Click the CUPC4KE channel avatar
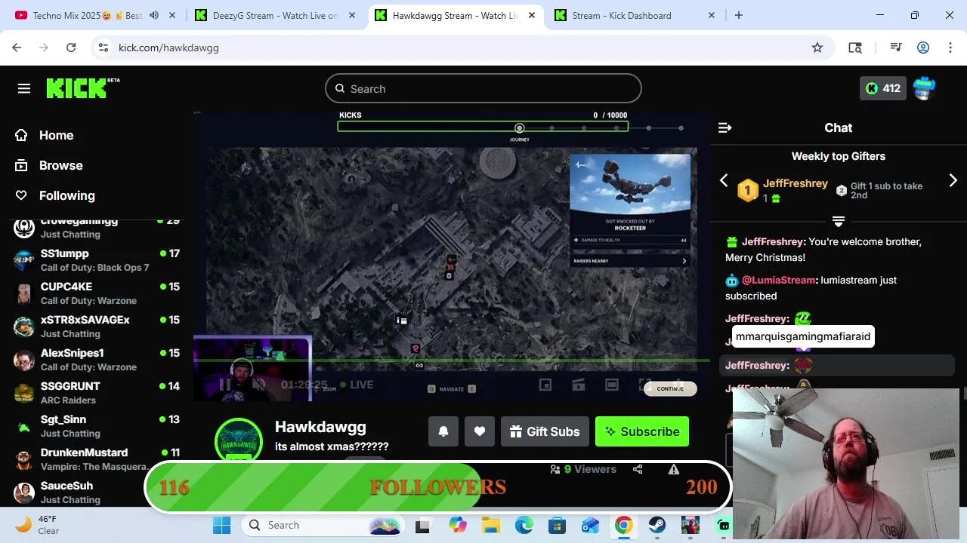The height and width of the screenshot is (543, 967). tap(24, 293)
